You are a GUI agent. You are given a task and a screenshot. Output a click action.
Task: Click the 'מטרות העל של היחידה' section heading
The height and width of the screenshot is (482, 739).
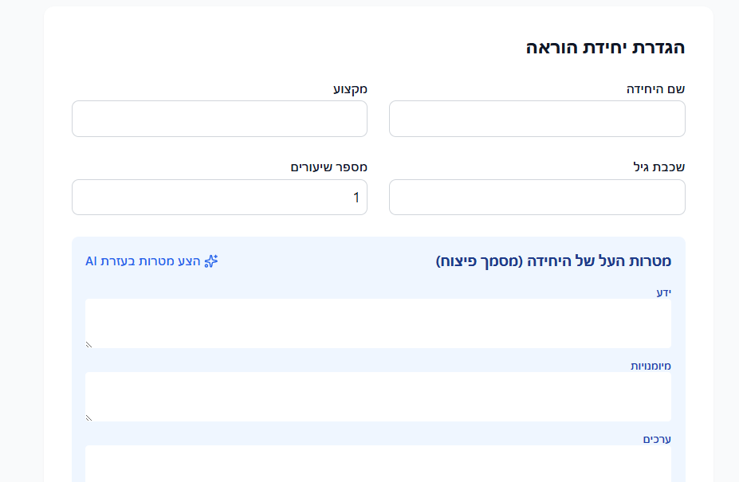click(x=553, y=261)
